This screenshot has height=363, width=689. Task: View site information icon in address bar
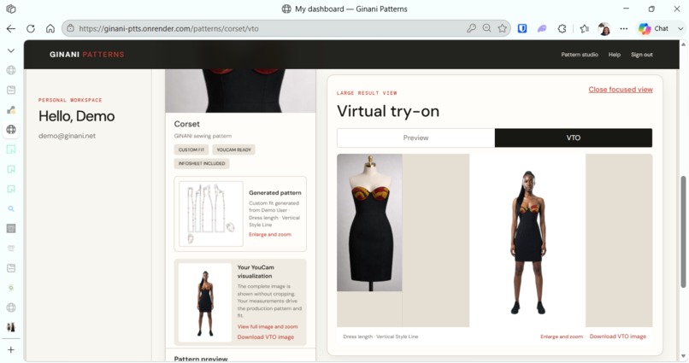coord(70,28)
